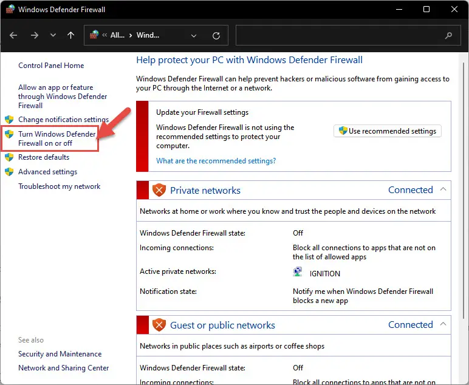Go up one level arrow
Screen dimensions: 469x385
coord(70,35)
